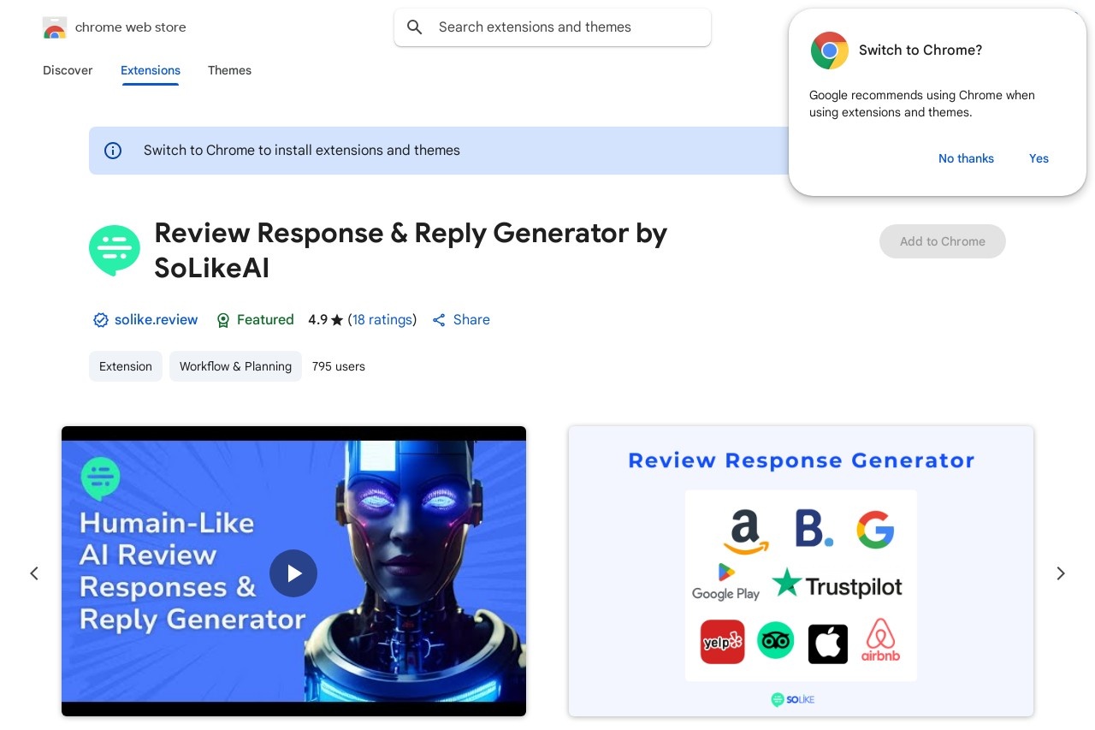Open the Discover tab
Image resolution: width=1095 pixels, height=730 pixels.
[x=68, y=70]
